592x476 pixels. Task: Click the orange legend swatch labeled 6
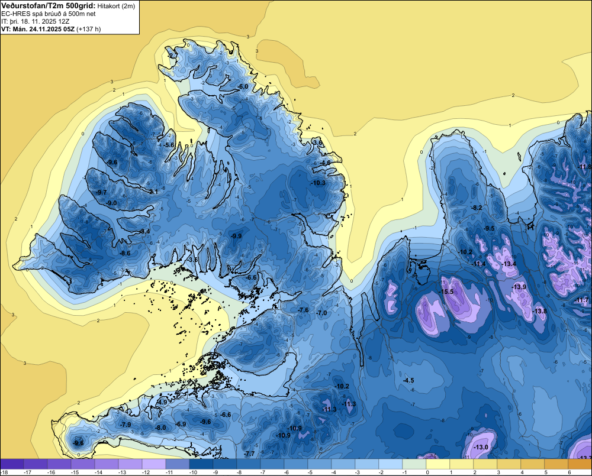click(580, 464)
